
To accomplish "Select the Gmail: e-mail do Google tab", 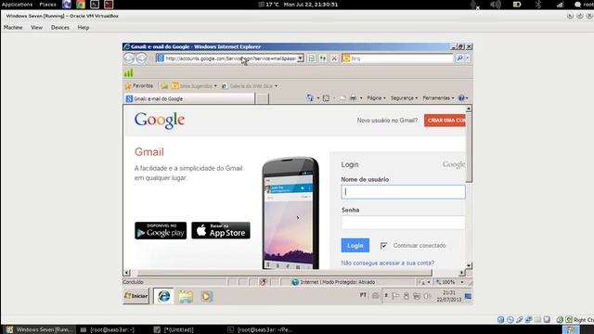I will pos(189,98).
